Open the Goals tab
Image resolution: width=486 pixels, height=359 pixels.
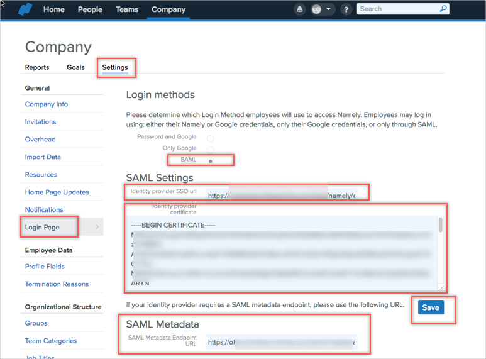[75, 67]
